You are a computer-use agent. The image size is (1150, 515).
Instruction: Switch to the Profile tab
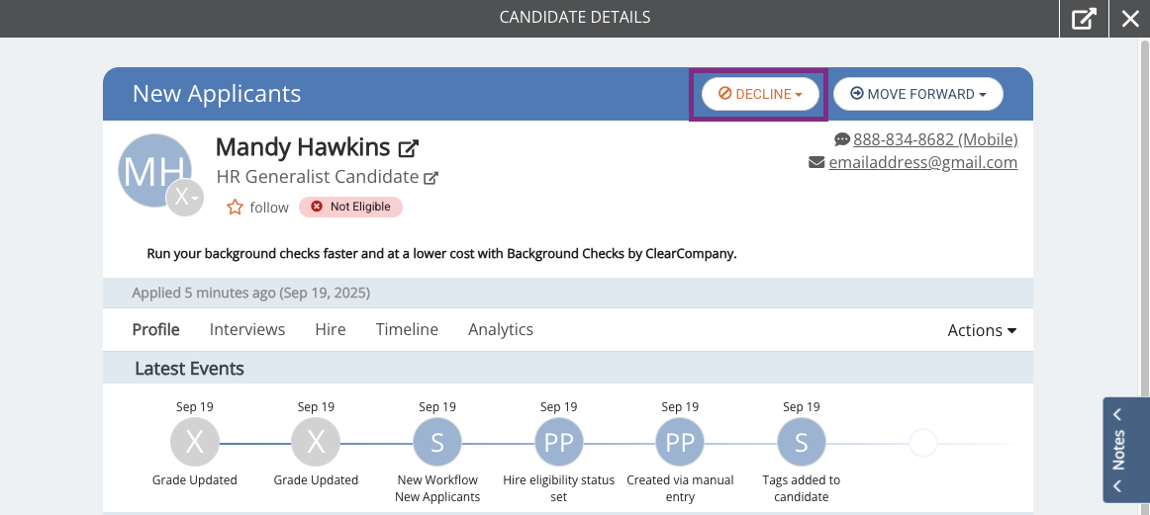click(155, 329)
